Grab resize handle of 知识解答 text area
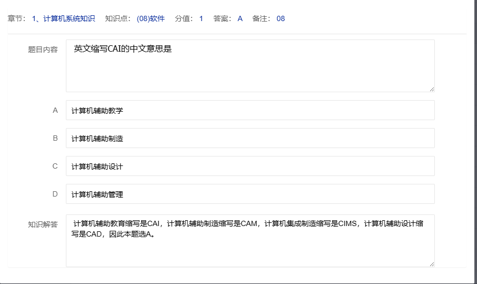Image resolution: width=477 pixels, height=284 pixels. click(432, 264)
